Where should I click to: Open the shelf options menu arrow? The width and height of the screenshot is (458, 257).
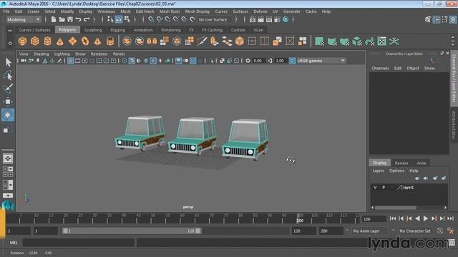coord(10,43)
